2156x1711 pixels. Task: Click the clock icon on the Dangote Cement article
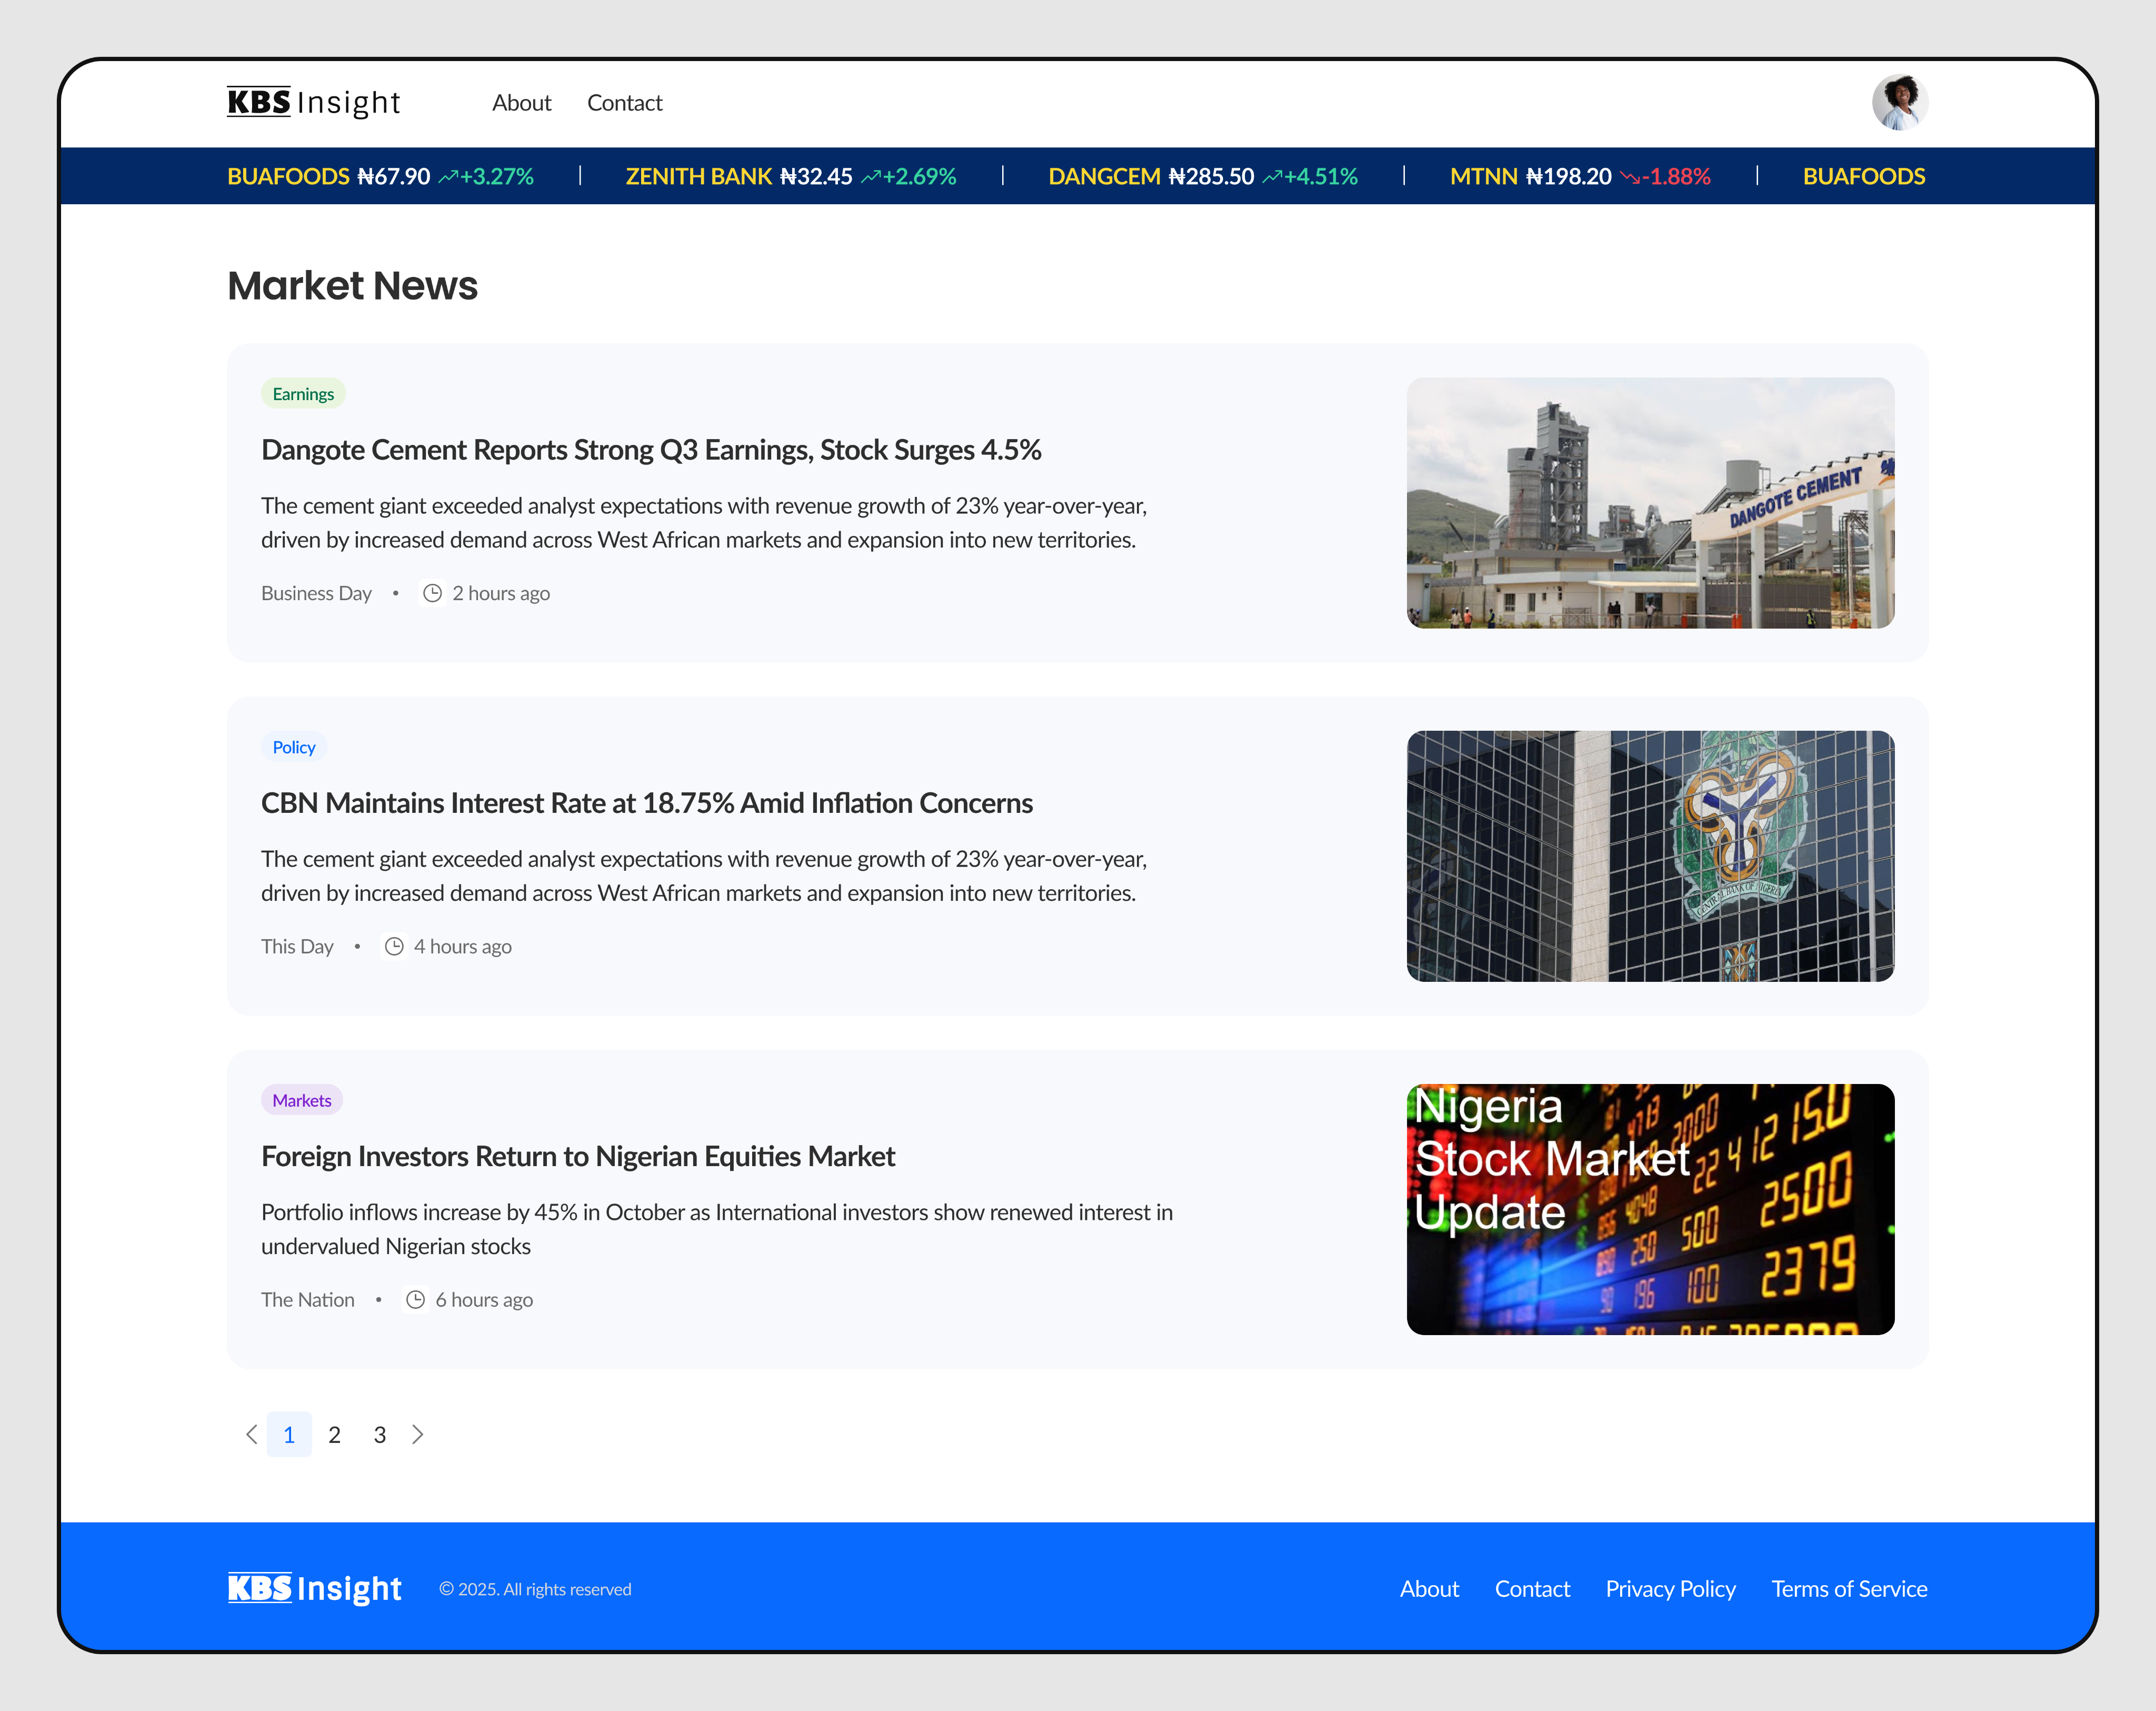[x=432, y=592]
